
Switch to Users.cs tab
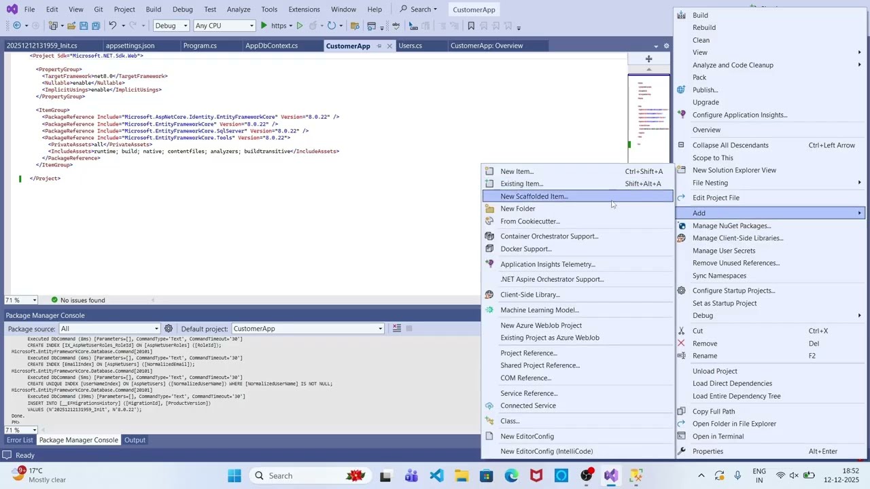pyautogui.click(x=410, y=46)
